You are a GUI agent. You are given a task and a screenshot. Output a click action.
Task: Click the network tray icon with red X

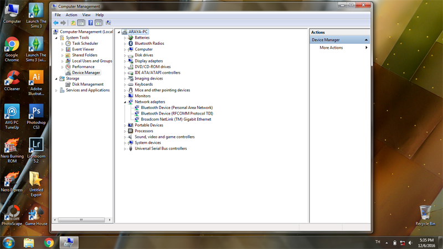click(x=403, y=243)
